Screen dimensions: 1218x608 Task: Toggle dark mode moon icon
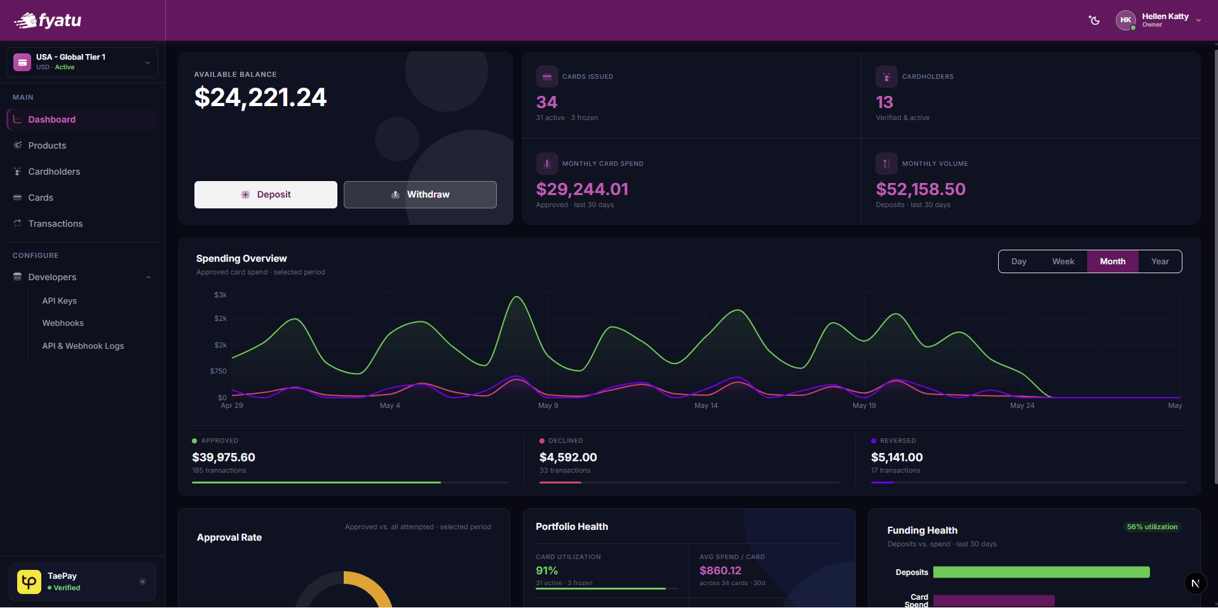(x=1094, y=20)
